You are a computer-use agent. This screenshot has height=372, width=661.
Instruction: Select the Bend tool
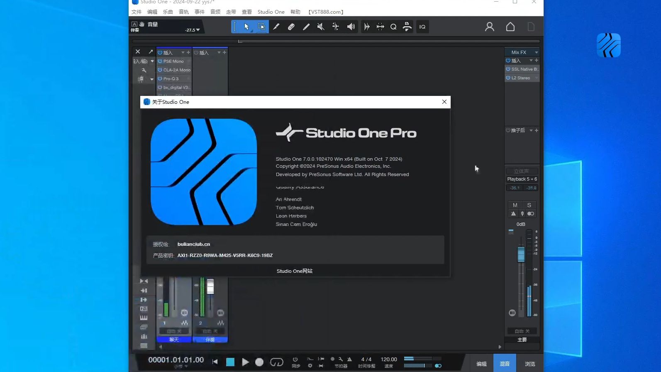click(336, 27)
